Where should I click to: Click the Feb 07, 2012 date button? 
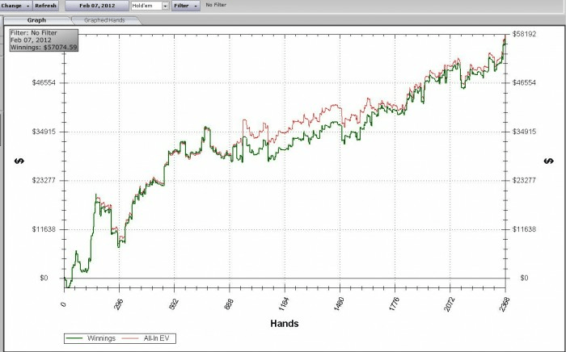97,6
